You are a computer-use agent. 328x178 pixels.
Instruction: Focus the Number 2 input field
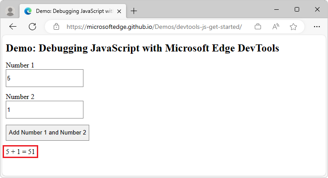(44, 110)
